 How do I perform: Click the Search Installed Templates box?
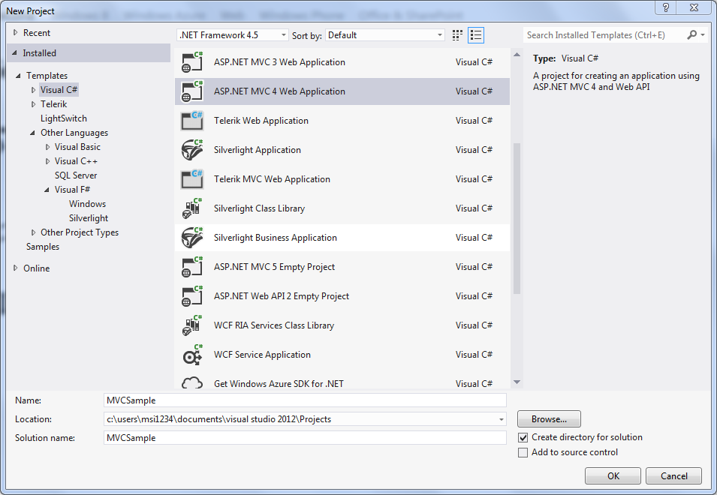pos(604,35)
